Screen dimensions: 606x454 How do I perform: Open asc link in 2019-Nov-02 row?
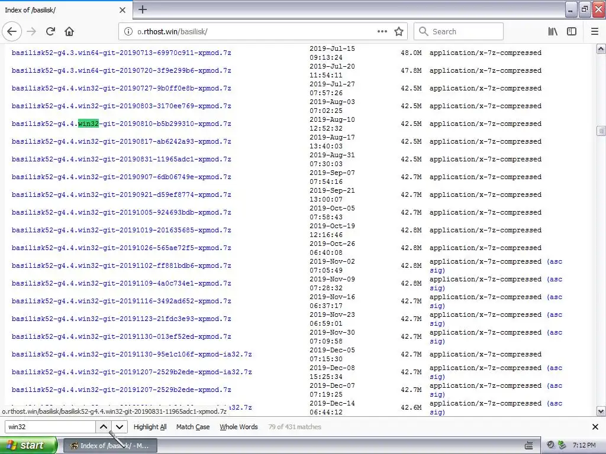pos(556,262)
